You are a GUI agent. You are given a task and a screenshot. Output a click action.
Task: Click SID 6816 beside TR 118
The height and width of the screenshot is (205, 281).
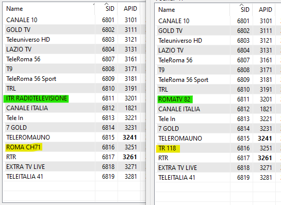coord(243,148)
